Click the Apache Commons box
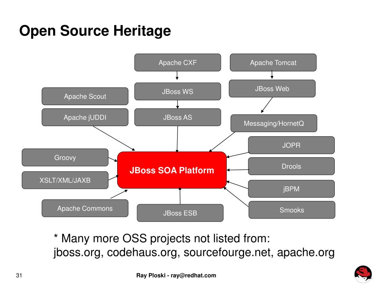 pos(85,208)
